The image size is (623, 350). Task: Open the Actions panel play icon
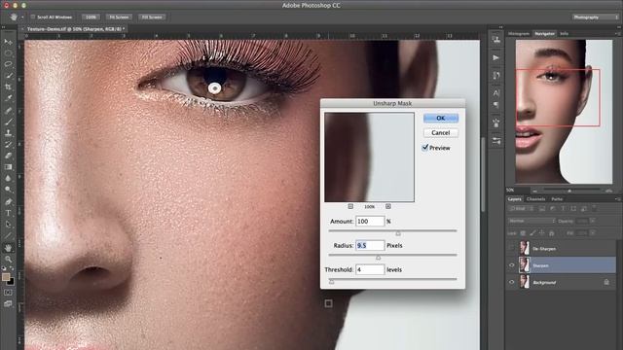pyautogui.click(x=495, y=58)
